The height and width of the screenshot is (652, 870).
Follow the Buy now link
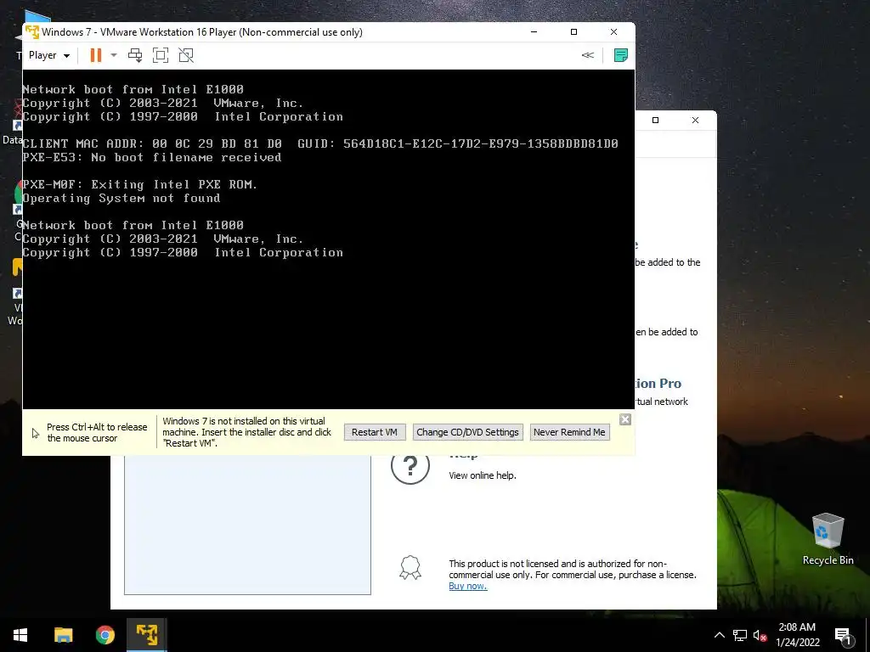(468, 586)
